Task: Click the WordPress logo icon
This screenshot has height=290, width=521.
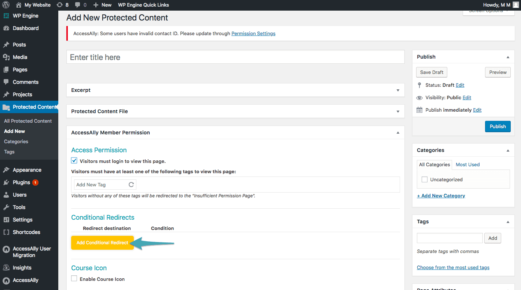Action: coord(6,5)
